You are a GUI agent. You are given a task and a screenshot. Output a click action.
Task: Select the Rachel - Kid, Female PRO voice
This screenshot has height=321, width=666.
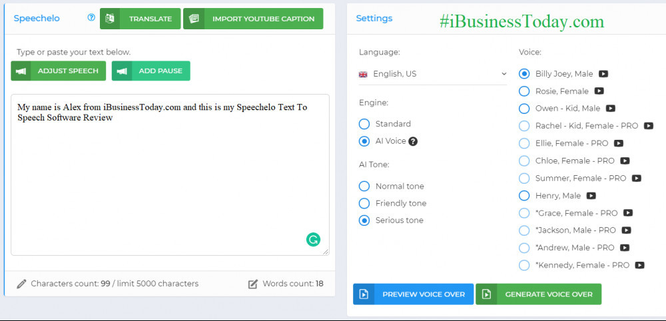pyautogui.click(x=524, y=126)
